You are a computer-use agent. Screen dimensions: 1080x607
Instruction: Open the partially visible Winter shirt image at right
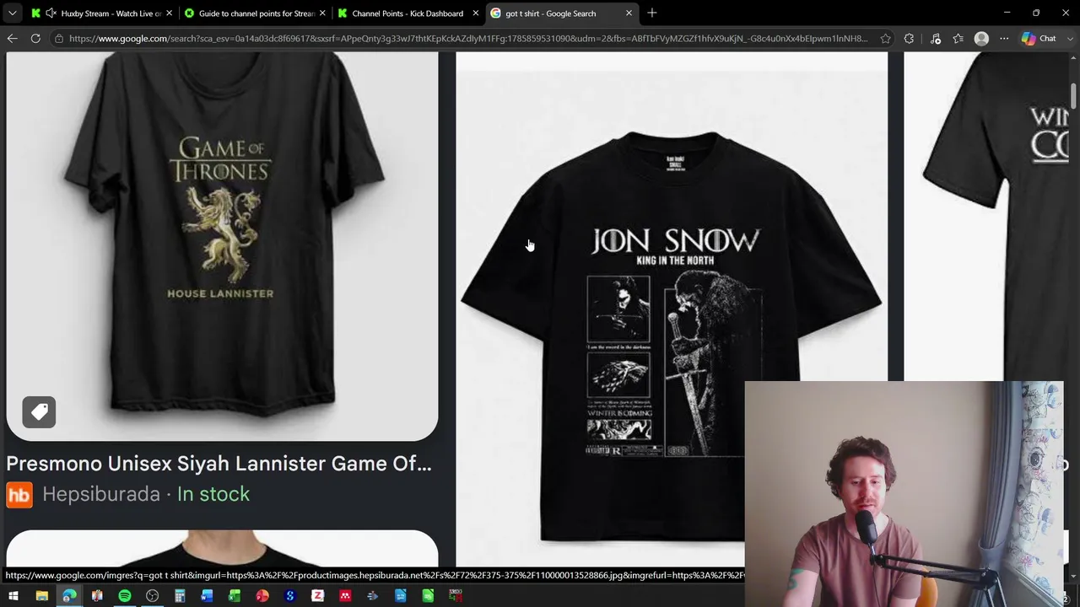[986, 216]
